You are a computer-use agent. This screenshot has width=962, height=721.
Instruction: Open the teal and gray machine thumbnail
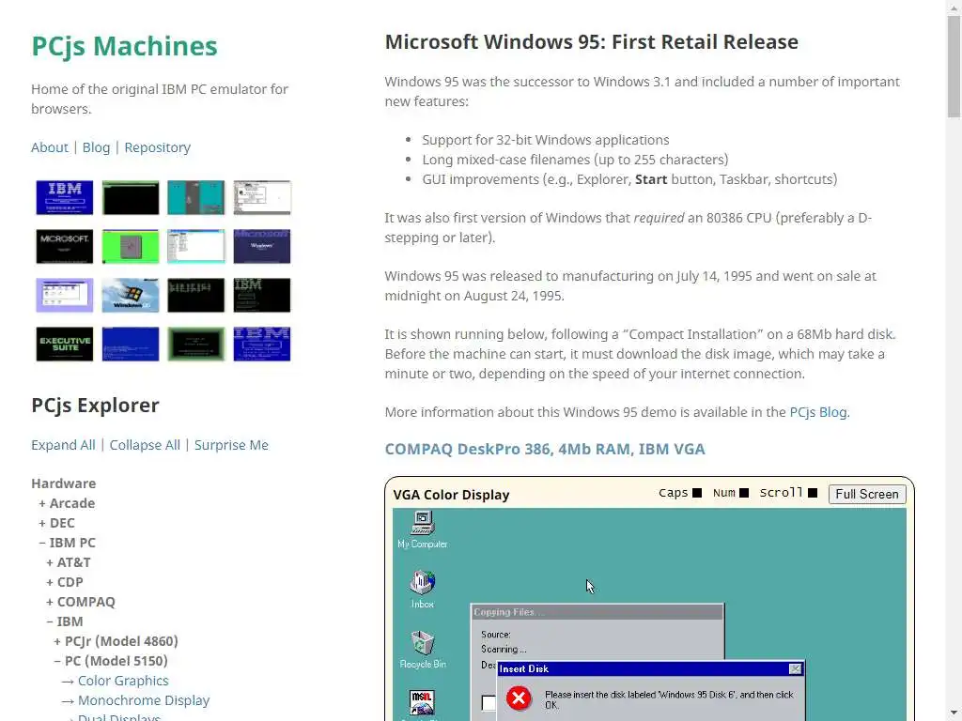pyautogui.click(x=196, y=197)
